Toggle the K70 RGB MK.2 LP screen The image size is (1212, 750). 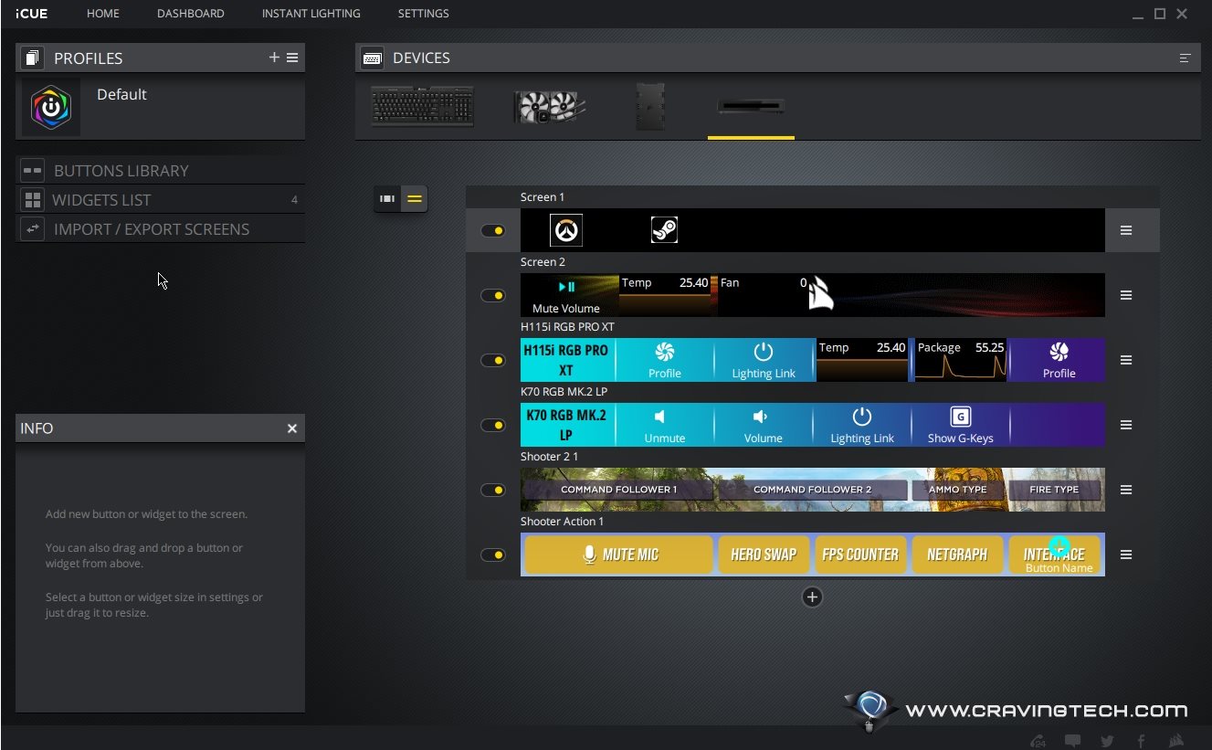[493, 425]
